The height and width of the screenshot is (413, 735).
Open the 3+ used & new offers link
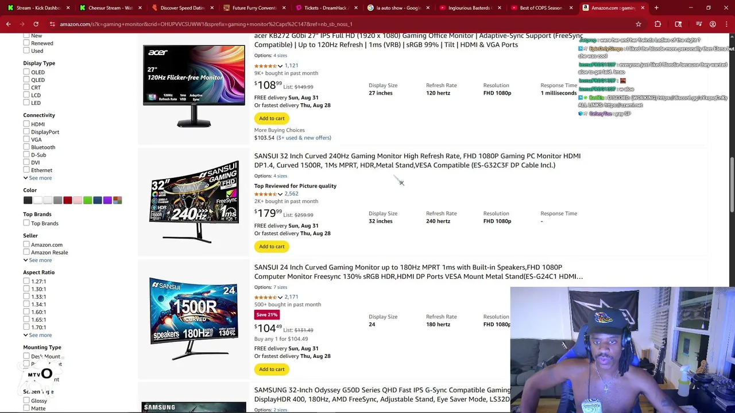coord(304,138)
